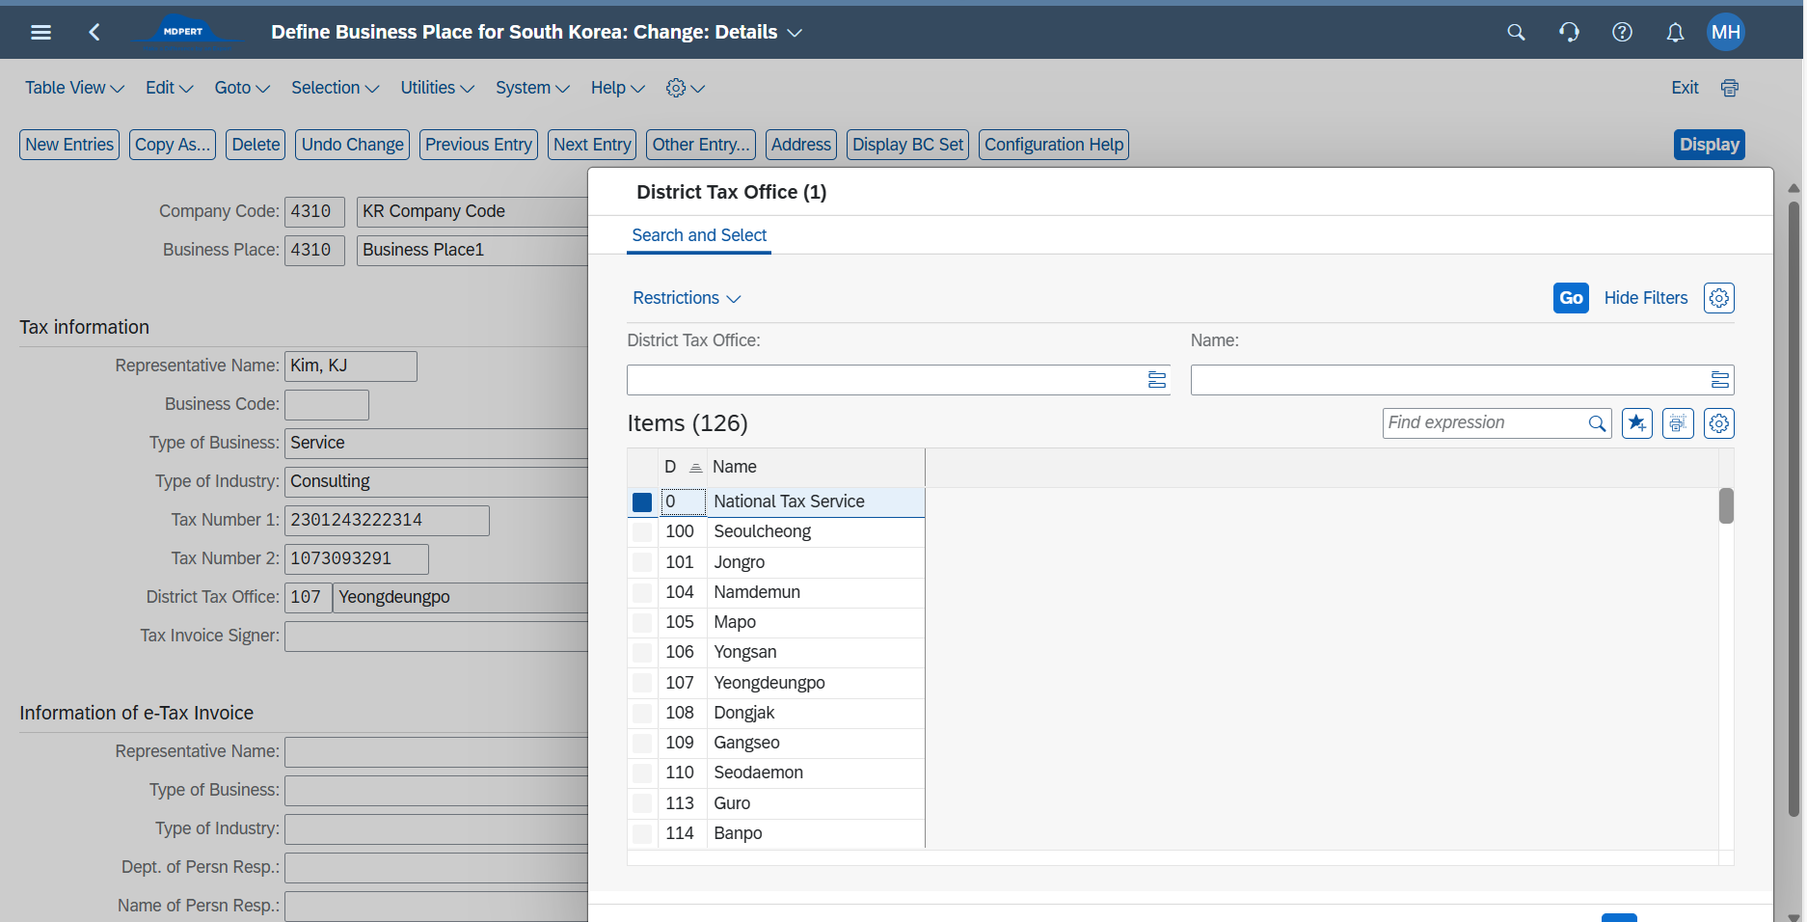Select the row checkbox for Gangseo
Screen dimensions: 1807x922
[642, 743]
